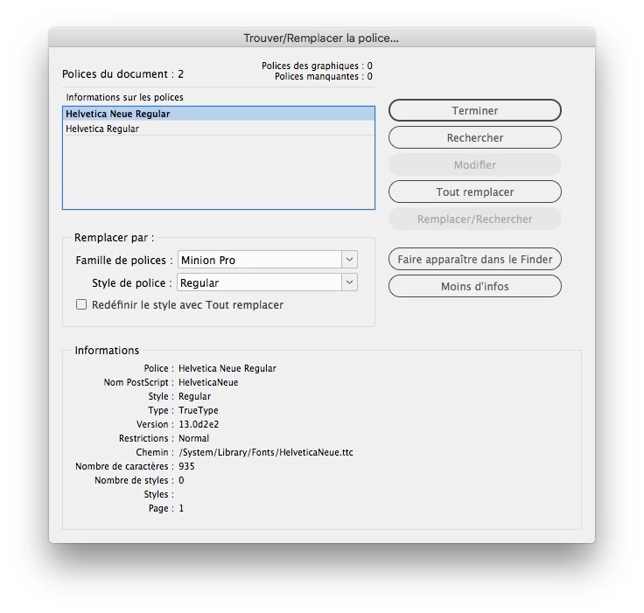Select Helvetica Neue Regular in the font list
Image resolution: width=644 pixels, height=613 pixels.
click(219, 114)
